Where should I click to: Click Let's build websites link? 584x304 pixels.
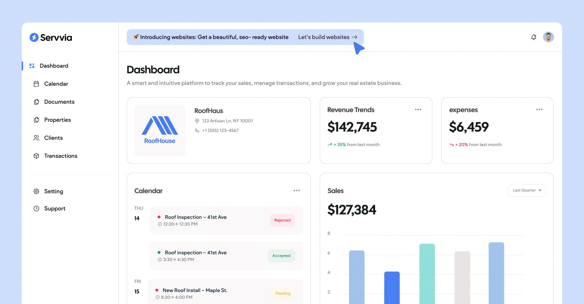click(328, 37)
